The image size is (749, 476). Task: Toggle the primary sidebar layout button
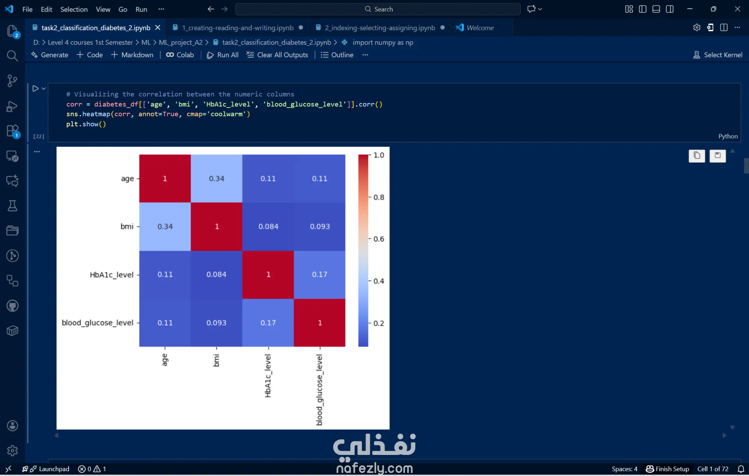click(x=643, y=9)
